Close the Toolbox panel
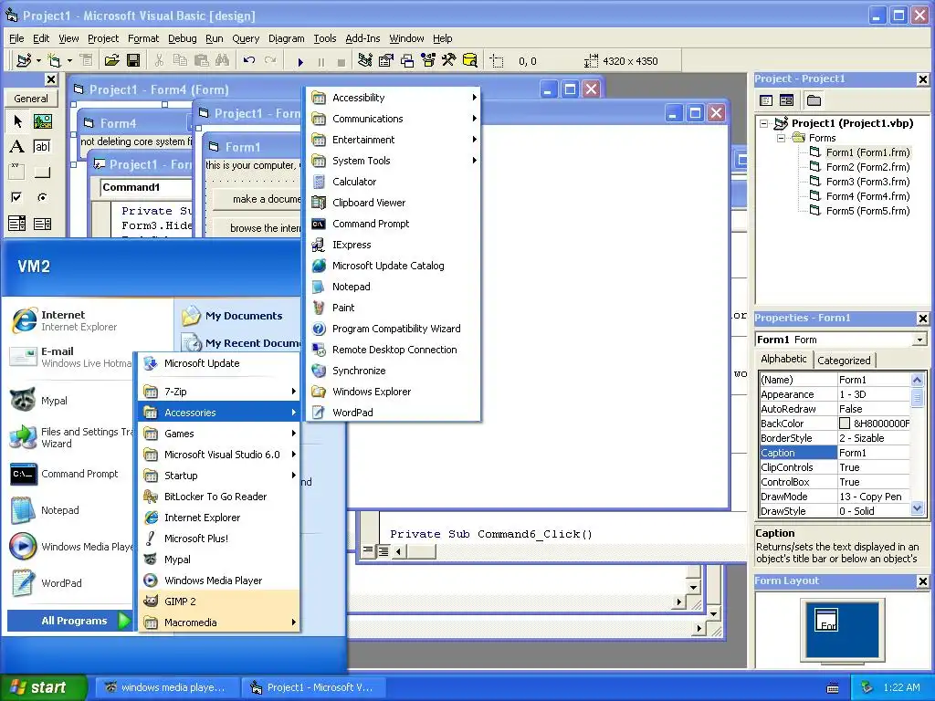Image resolution: width=935 pixels, height=701 pixels. pyautogui.click(x=51, y=79)
